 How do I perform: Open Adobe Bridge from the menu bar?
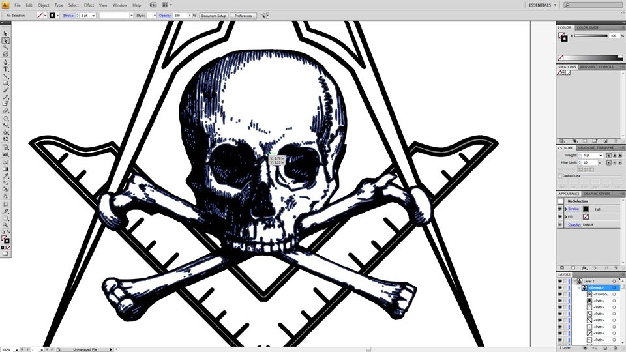153,5
